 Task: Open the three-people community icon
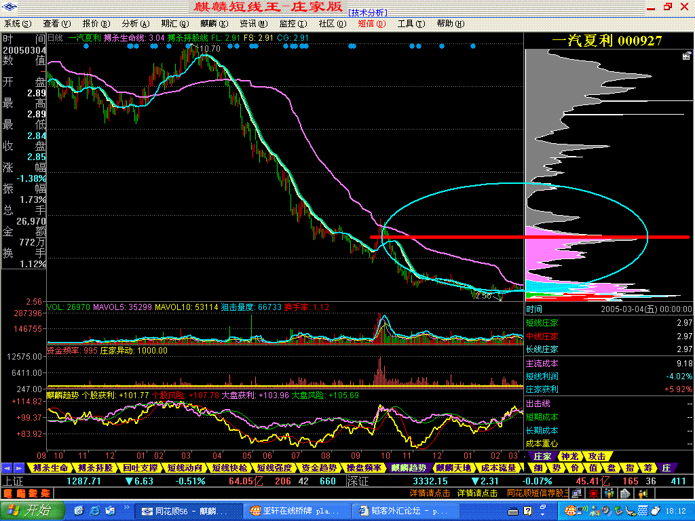[x=609, y=493]
